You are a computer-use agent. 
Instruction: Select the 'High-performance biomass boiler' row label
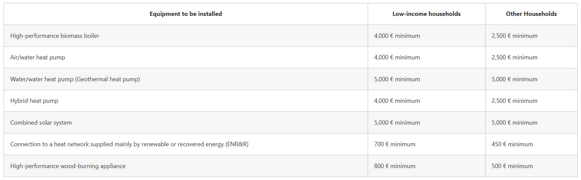tap(55, 36)
